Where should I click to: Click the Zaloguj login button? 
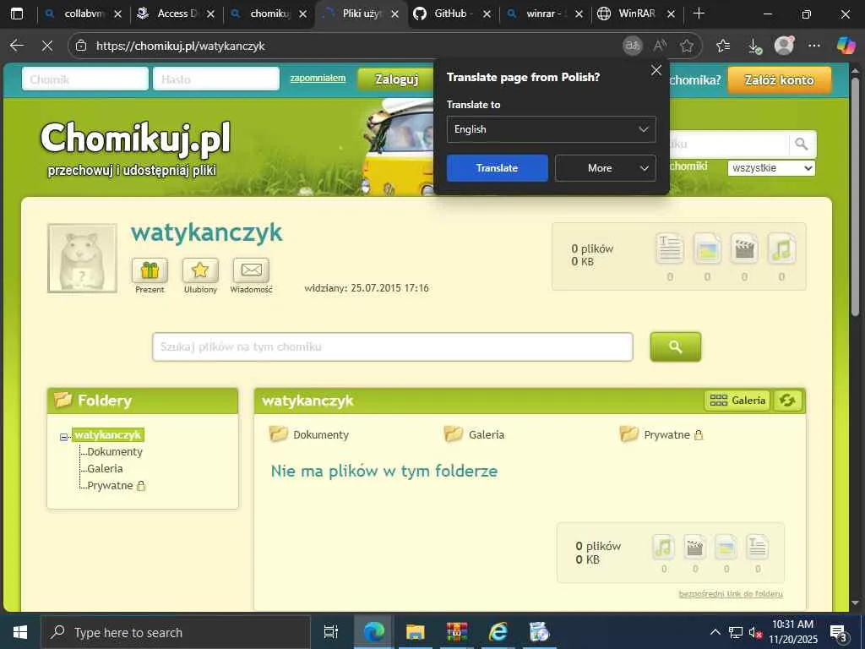396,79
